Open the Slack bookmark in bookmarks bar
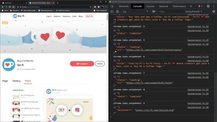The width and height of the screenshot is (217, 122). (x=28, y=11)
